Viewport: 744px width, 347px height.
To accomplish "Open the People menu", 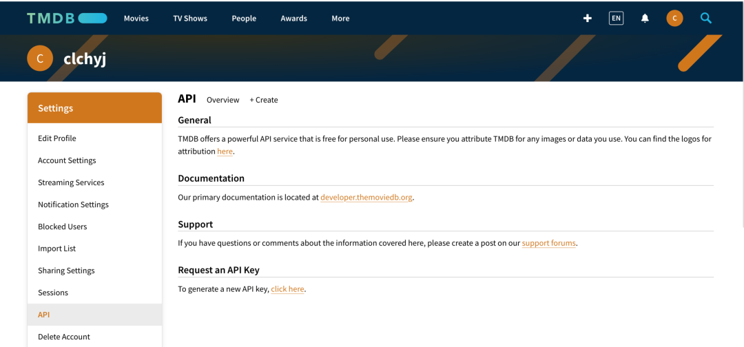I will (244, 19).
